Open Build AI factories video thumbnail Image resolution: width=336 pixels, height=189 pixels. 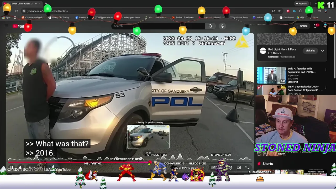[271, 75]
